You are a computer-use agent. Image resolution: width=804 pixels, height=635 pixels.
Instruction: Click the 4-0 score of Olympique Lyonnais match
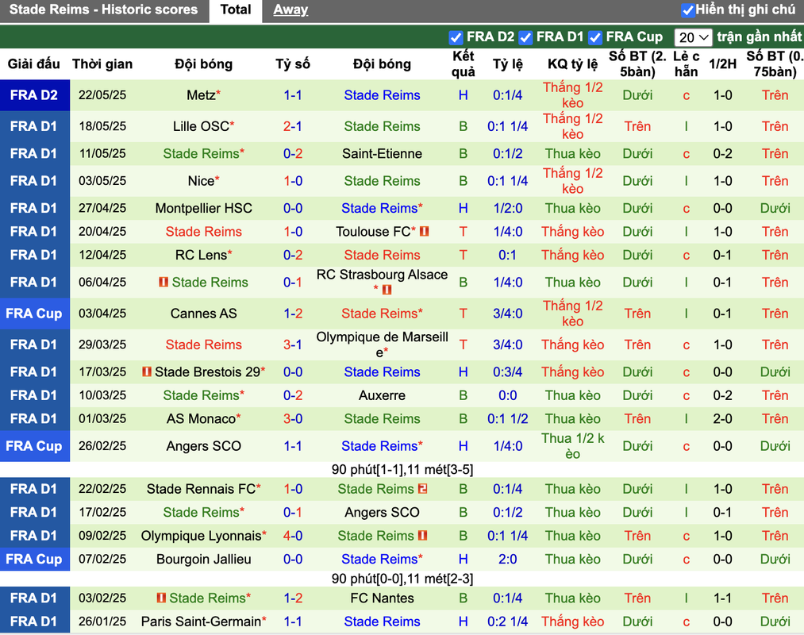click(293, 536)
